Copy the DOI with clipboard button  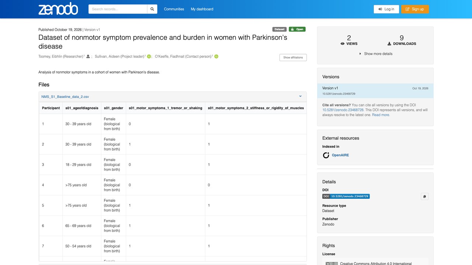(x=424, y=197)
